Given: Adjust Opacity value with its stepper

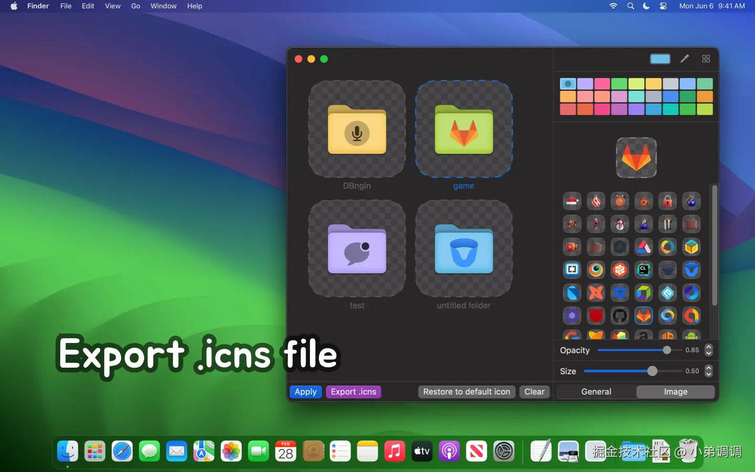Looking at the screenshot, I should coord(708,350).
